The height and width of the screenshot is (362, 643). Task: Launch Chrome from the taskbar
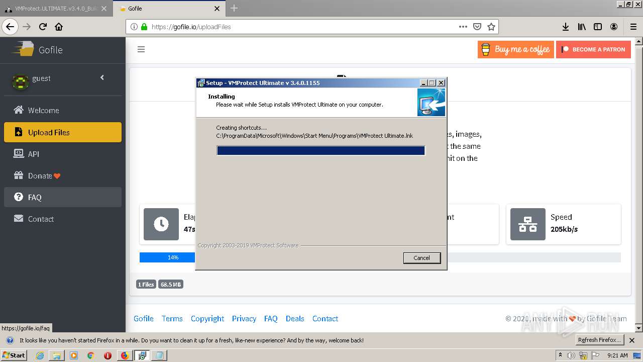pyautogui.click(x=91, y=355)
